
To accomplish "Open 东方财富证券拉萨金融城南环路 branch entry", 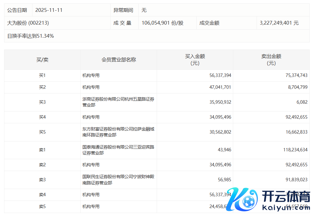I will click(x=118, y=132).
